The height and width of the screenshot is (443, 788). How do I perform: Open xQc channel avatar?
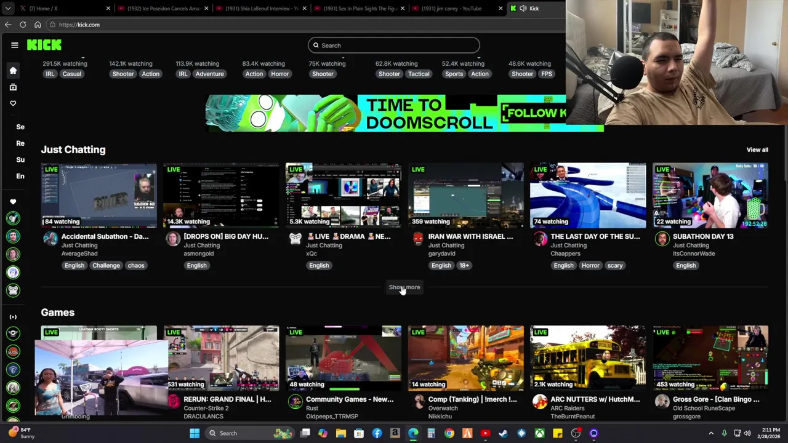coord(295,239)
